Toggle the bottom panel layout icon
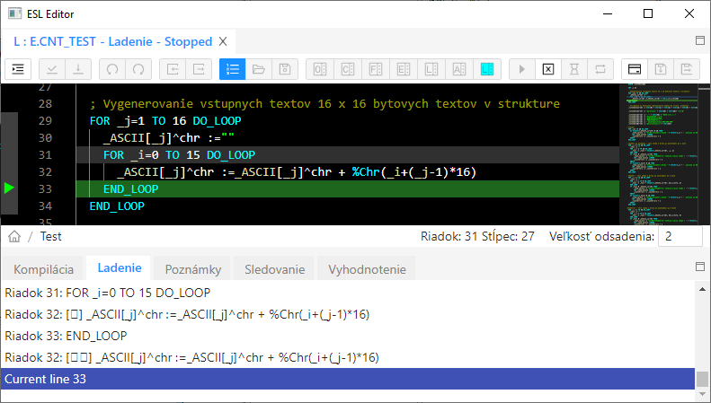Screen dimensions: 711x403 tap(635, 68)
